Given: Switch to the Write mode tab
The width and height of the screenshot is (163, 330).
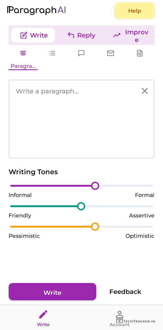Looking at the screenshot, I should point(33,35).
